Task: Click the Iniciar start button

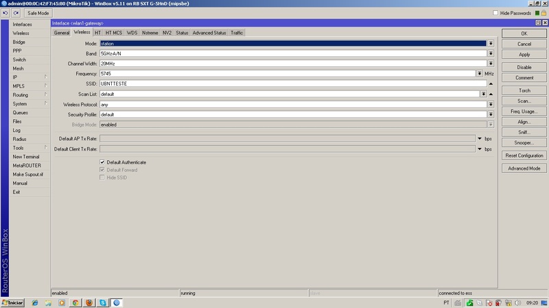Action: tap(12, 303)
